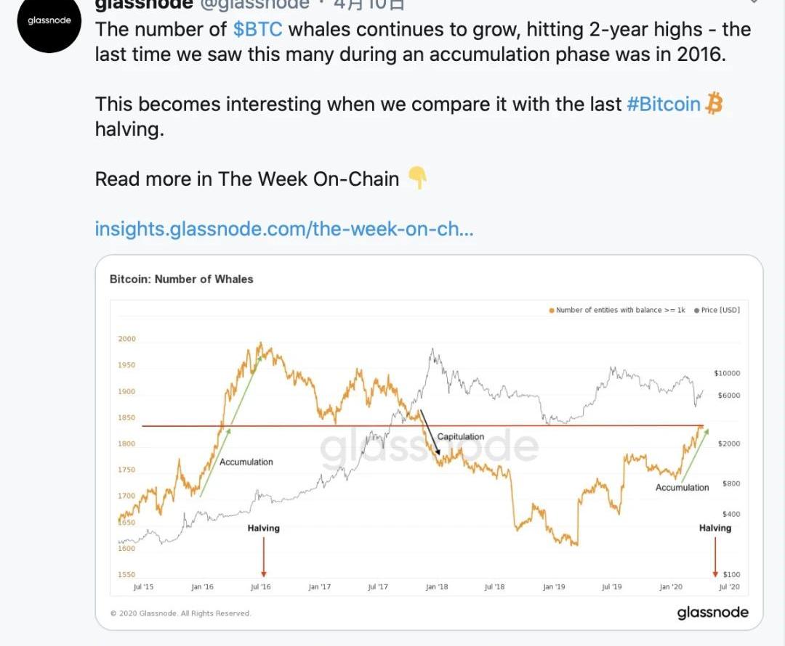The image size is (785, 646).
Task: Click the orange legend color dot
Action: click(552, 311)
